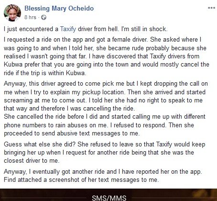Click the line starting "Kubwa prefer that you"
The width and height of the screenshot is (217, 201).
coord(107,65)
